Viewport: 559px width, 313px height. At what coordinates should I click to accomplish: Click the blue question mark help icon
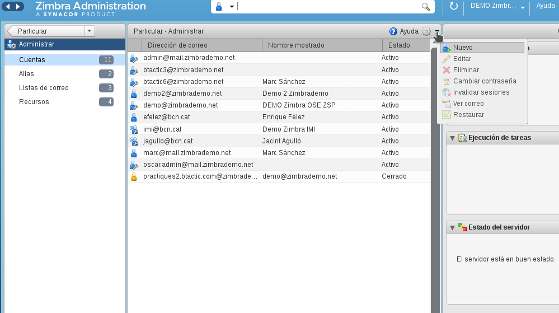pyautogui.click(x=393, y=31)
